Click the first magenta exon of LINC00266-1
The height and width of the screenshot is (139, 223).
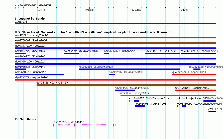[x=53, y=125]
